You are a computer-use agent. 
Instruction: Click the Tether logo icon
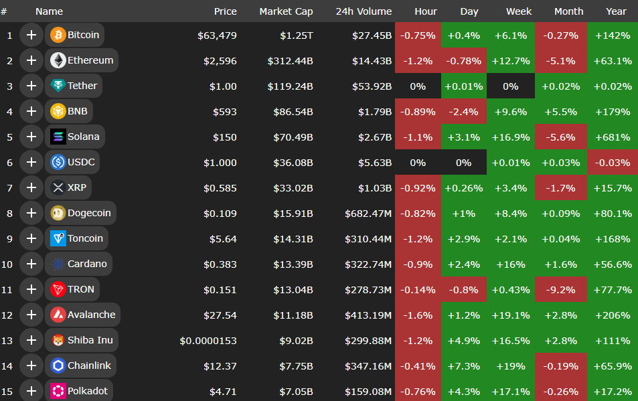click(x=58, y=86)
